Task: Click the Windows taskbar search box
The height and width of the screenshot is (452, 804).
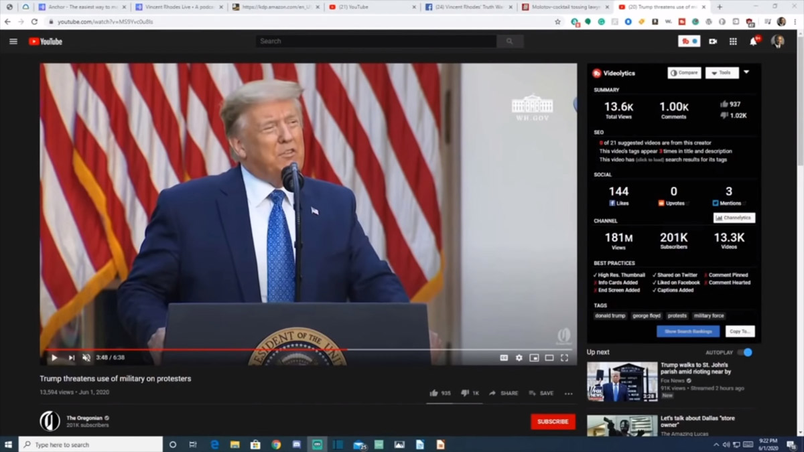Action: (90, 444)
